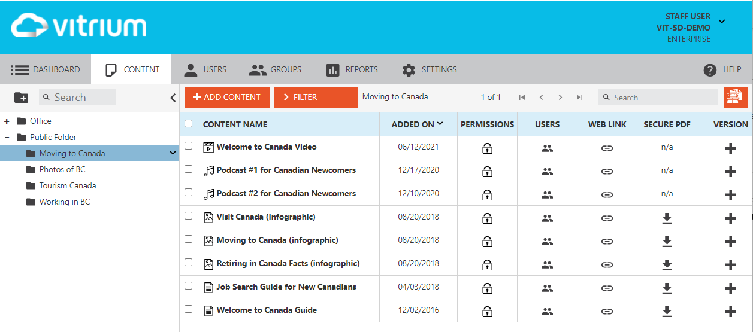Open users icon for Podcast #1 row
The width and height of the screenshot is (753, 332).
pos(547,172)
